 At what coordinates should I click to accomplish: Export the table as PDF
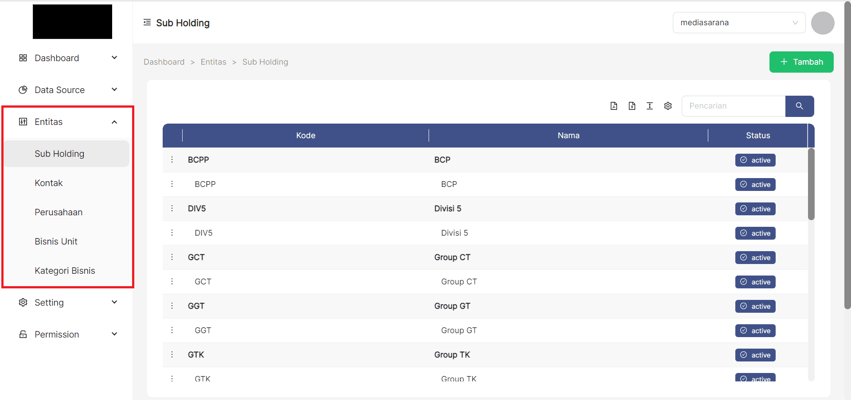coord(614,106)
